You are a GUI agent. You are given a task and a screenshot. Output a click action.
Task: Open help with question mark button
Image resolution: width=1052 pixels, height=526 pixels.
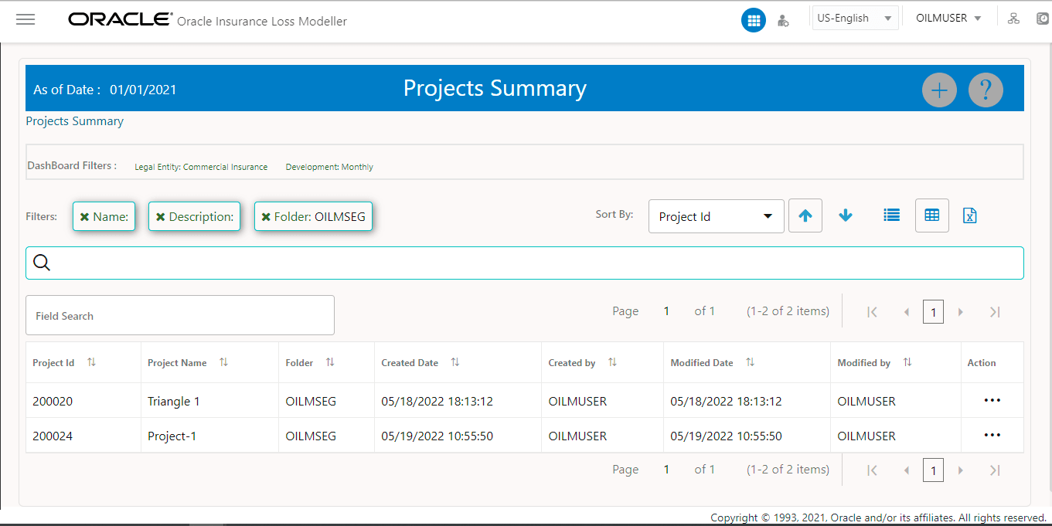(986, 90)
